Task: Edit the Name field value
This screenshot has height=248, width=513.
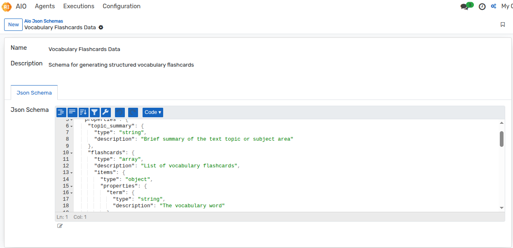Action: pyautogui.click(x=84, y=49)
